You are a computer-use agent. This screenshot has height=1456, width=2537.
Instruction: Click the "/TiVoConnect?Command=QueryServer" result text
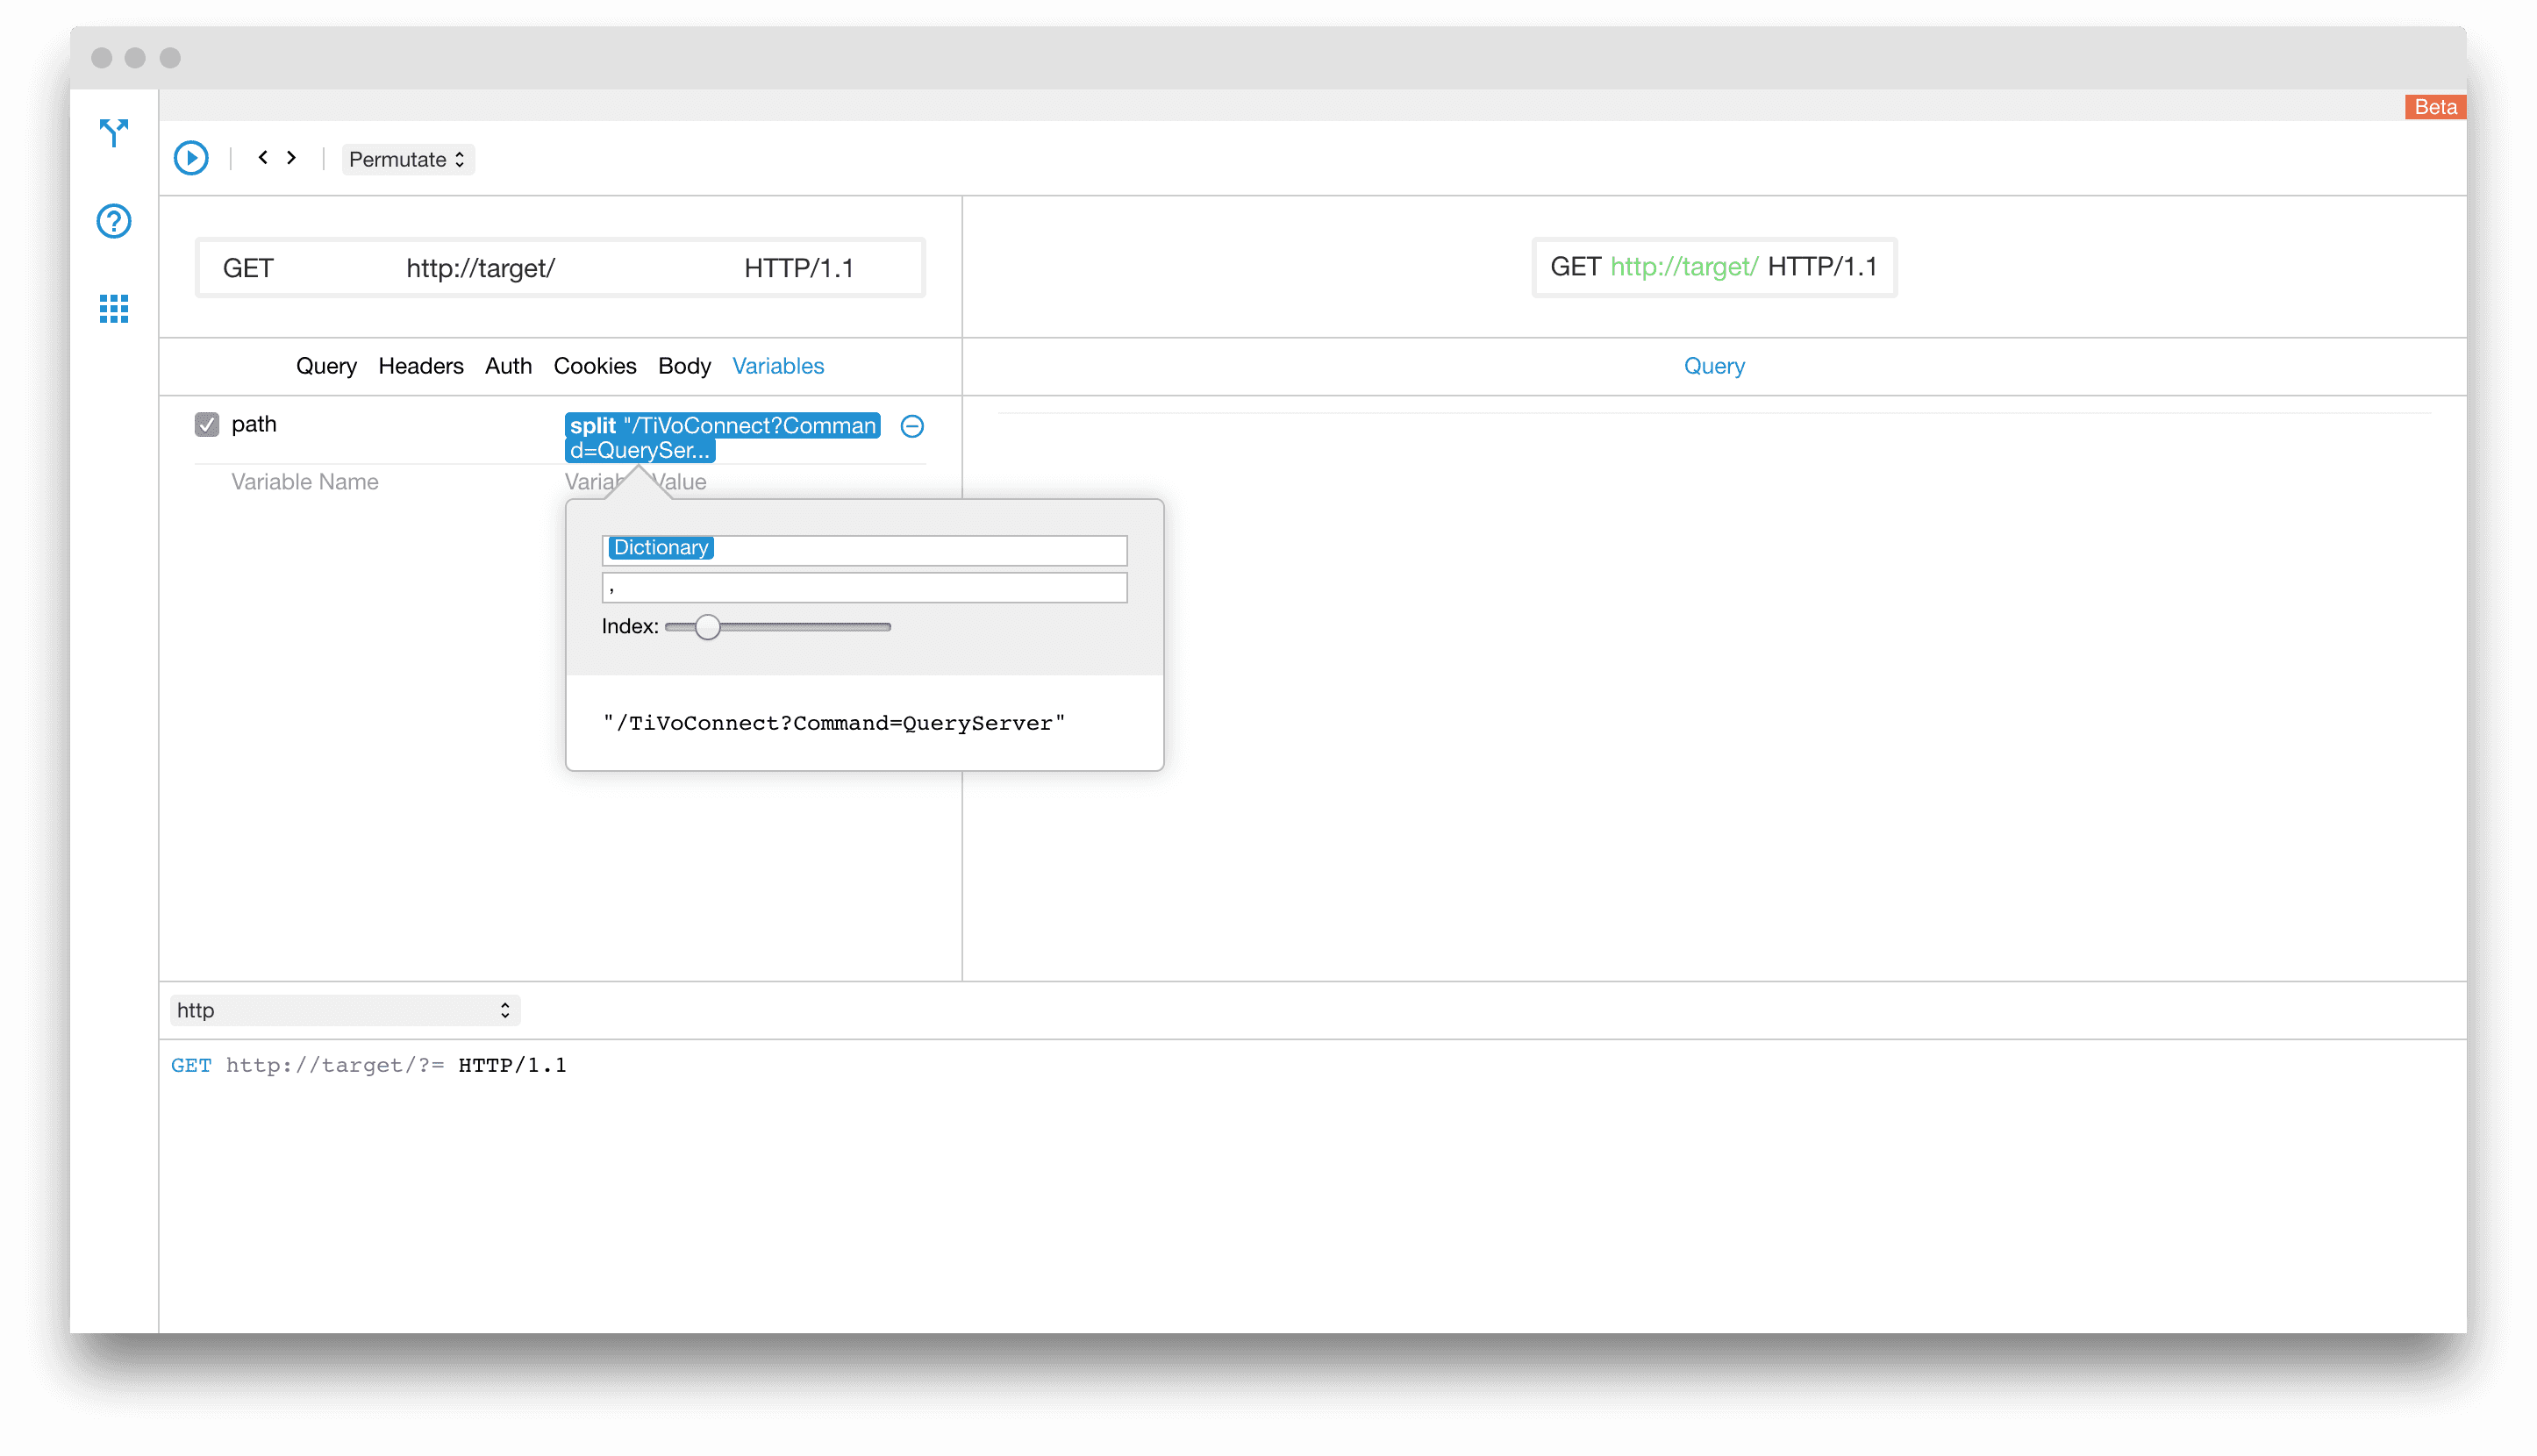pyautogui.click(x=834, y=723)
